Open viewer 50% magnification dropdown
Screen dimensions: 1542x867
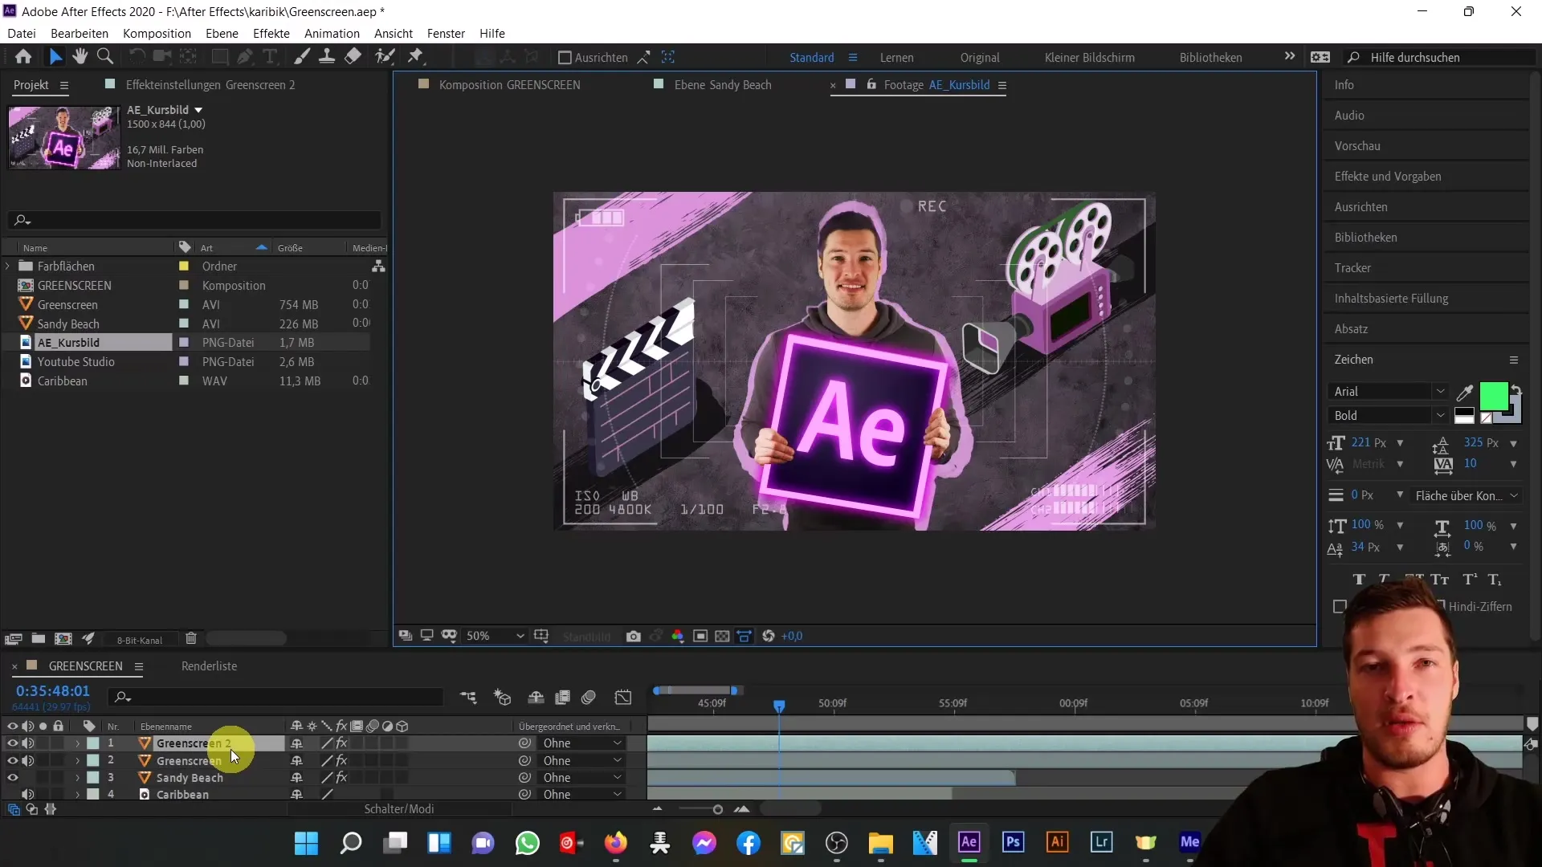pyautogui.click(x=495, y=636)
